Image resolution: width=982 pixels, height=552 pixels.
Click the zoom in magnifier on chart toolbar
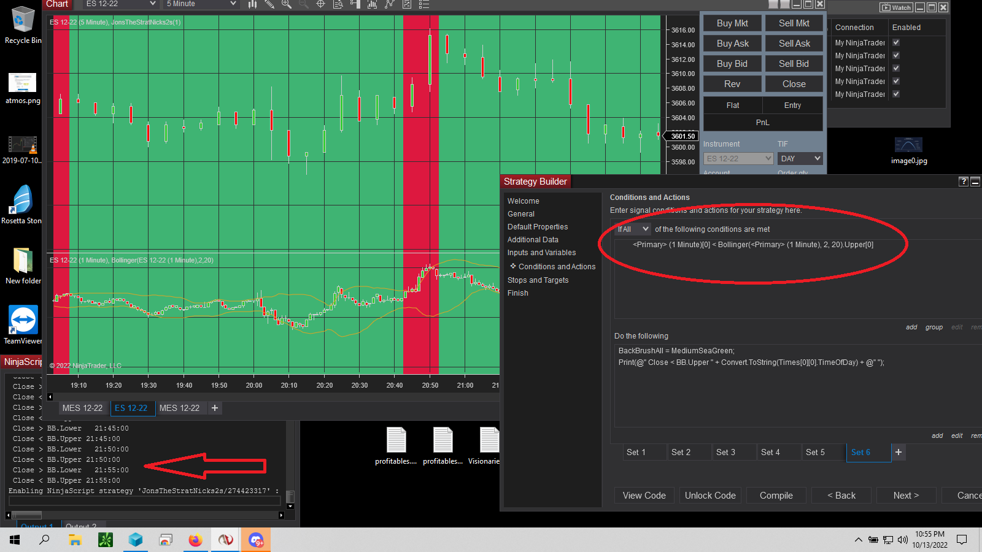(x=287, y=4)
